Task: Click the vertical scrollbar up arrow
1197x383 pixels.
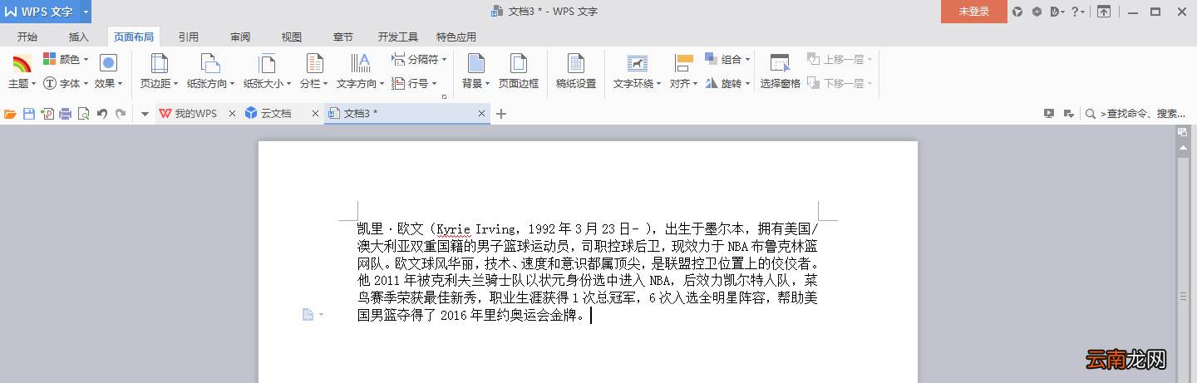Action: [1183, 147]
